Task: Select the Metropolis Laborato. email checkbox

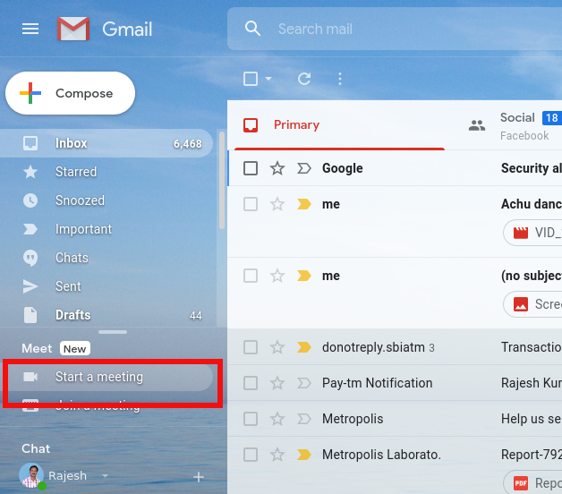Action: (x=251, y=455)
